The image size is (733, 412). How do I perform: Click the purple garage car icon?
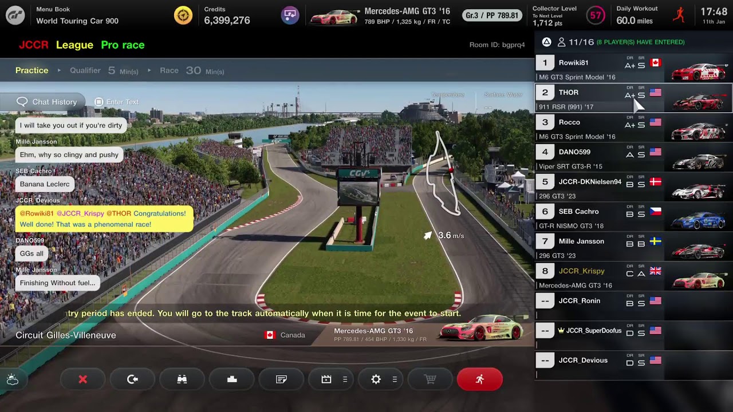tap(290, 15)
